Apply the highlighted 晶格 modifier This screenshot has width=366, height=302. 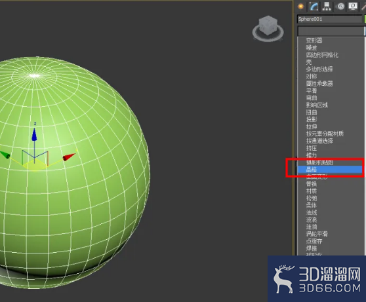[x=330, y=170]
